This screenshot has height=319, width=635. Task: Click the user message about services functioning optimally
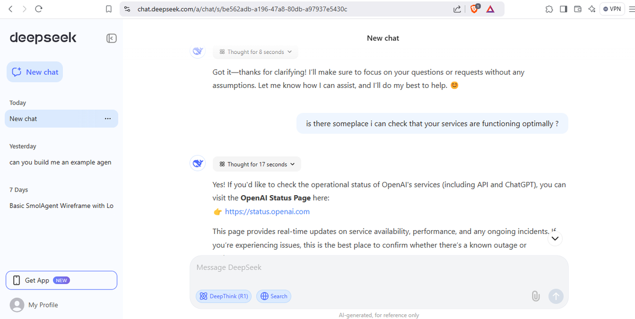pos(432,124)
